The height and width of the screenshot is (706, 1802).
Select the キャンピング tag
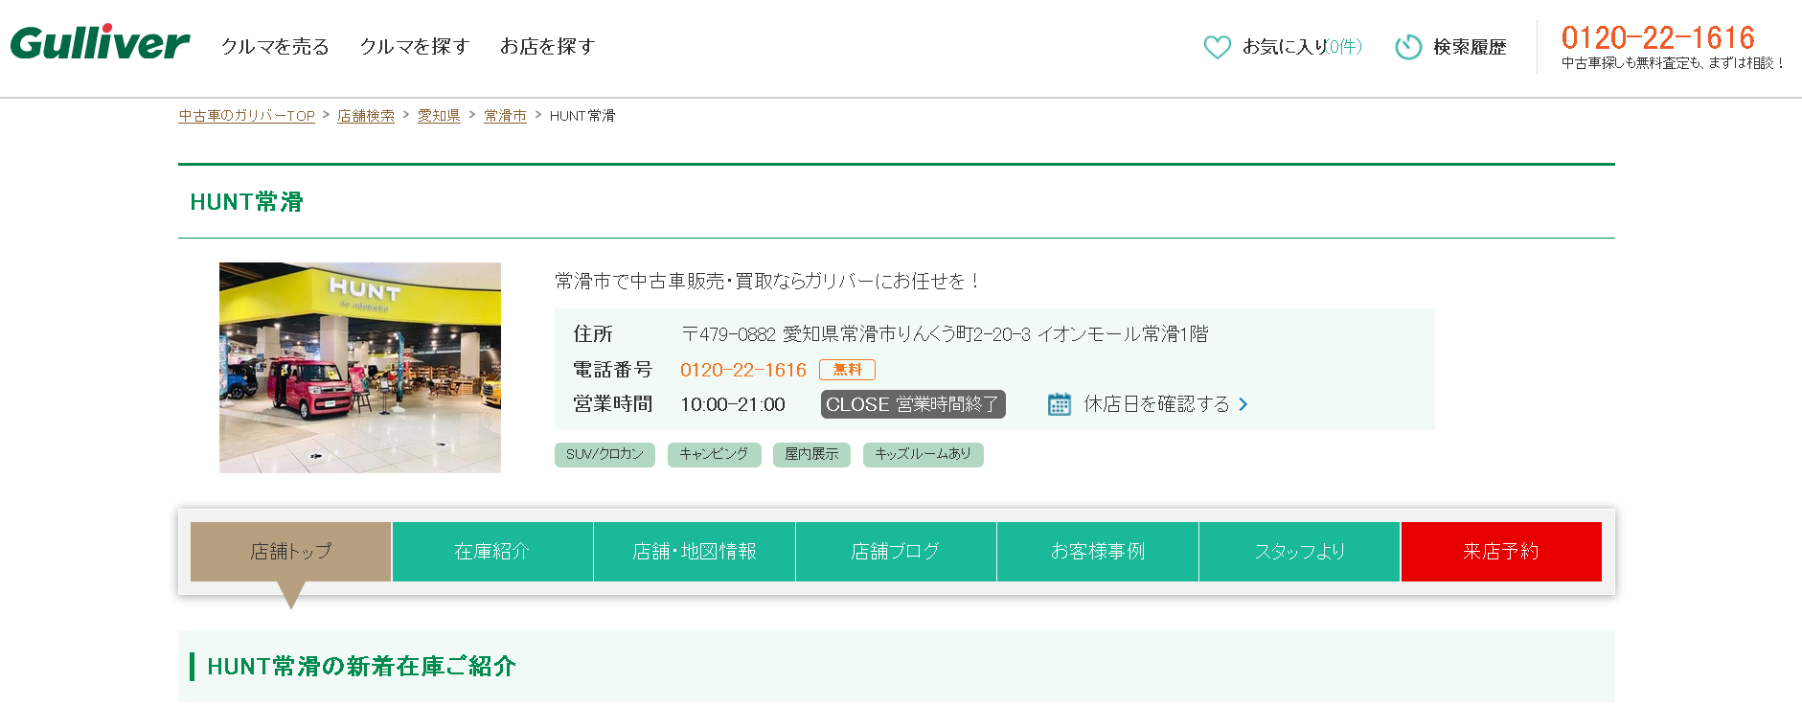pyautogui.click(x=714, y=454)
